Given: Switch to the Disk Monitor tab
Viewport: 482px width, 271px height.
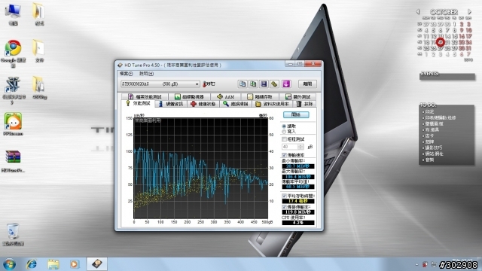Looking at the screenshot, I should coord(189,96).
